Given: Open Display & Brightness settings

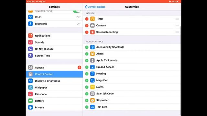Looking at the screenshot, I should tap(54, 81).
